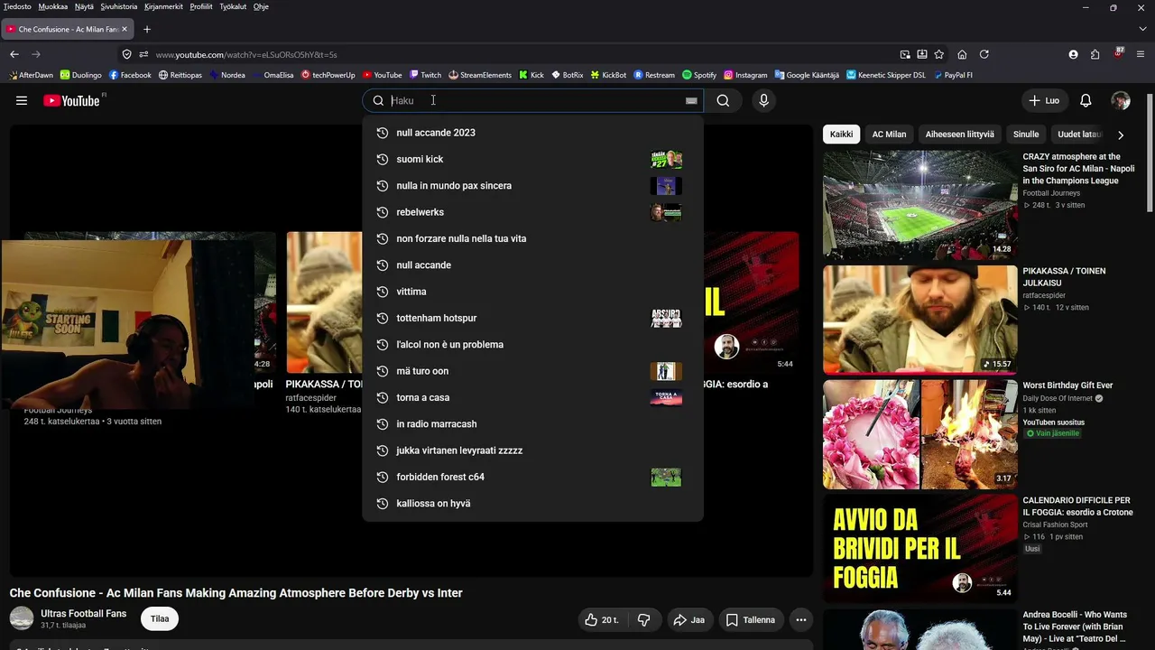
Task: Go back with browser back arrow
Action: pos(14,54)
